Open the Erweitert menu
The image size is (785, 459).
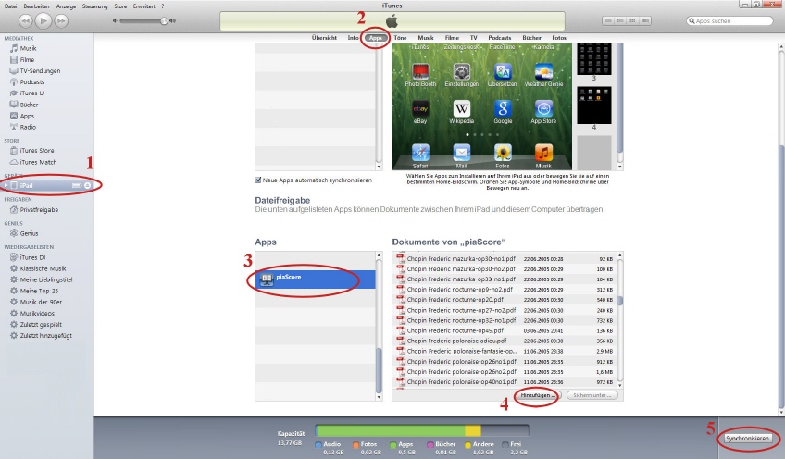144,6
